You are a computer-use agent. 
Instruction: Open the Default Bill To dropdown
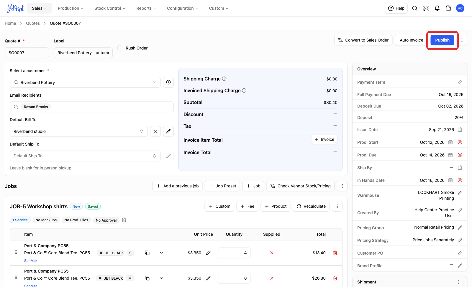pos(79,131)
